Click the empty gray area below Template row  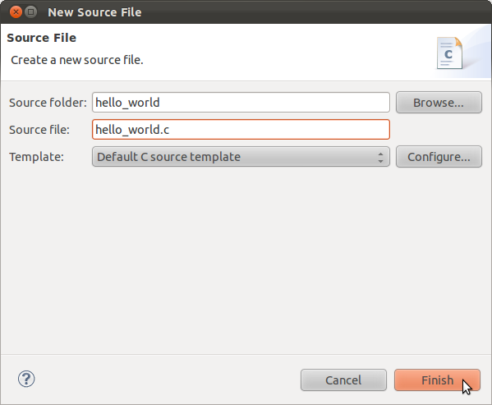pos(246,260)
